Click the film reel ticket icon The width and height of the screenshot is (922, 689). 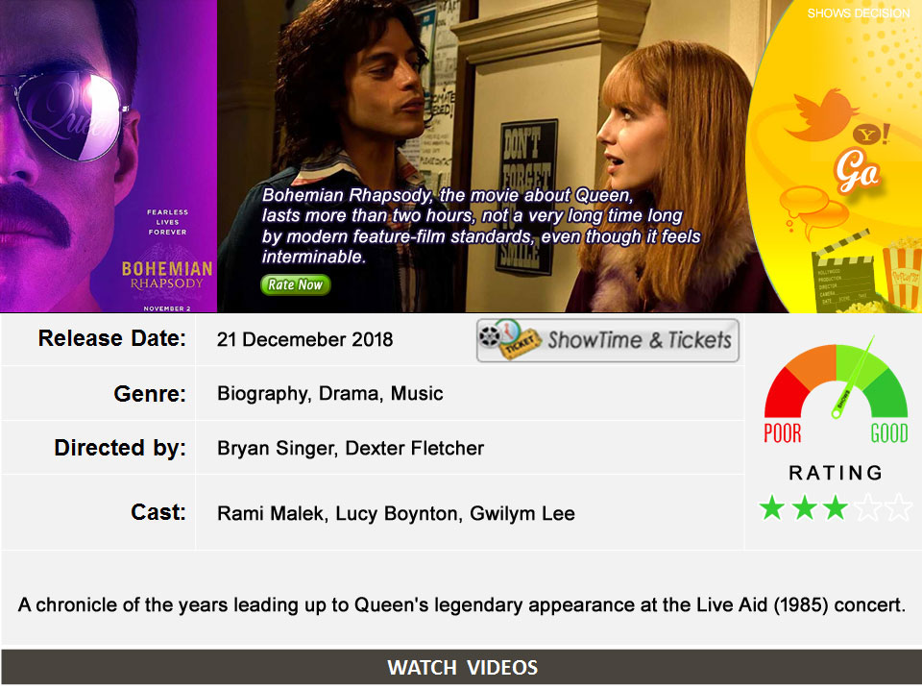509,339
